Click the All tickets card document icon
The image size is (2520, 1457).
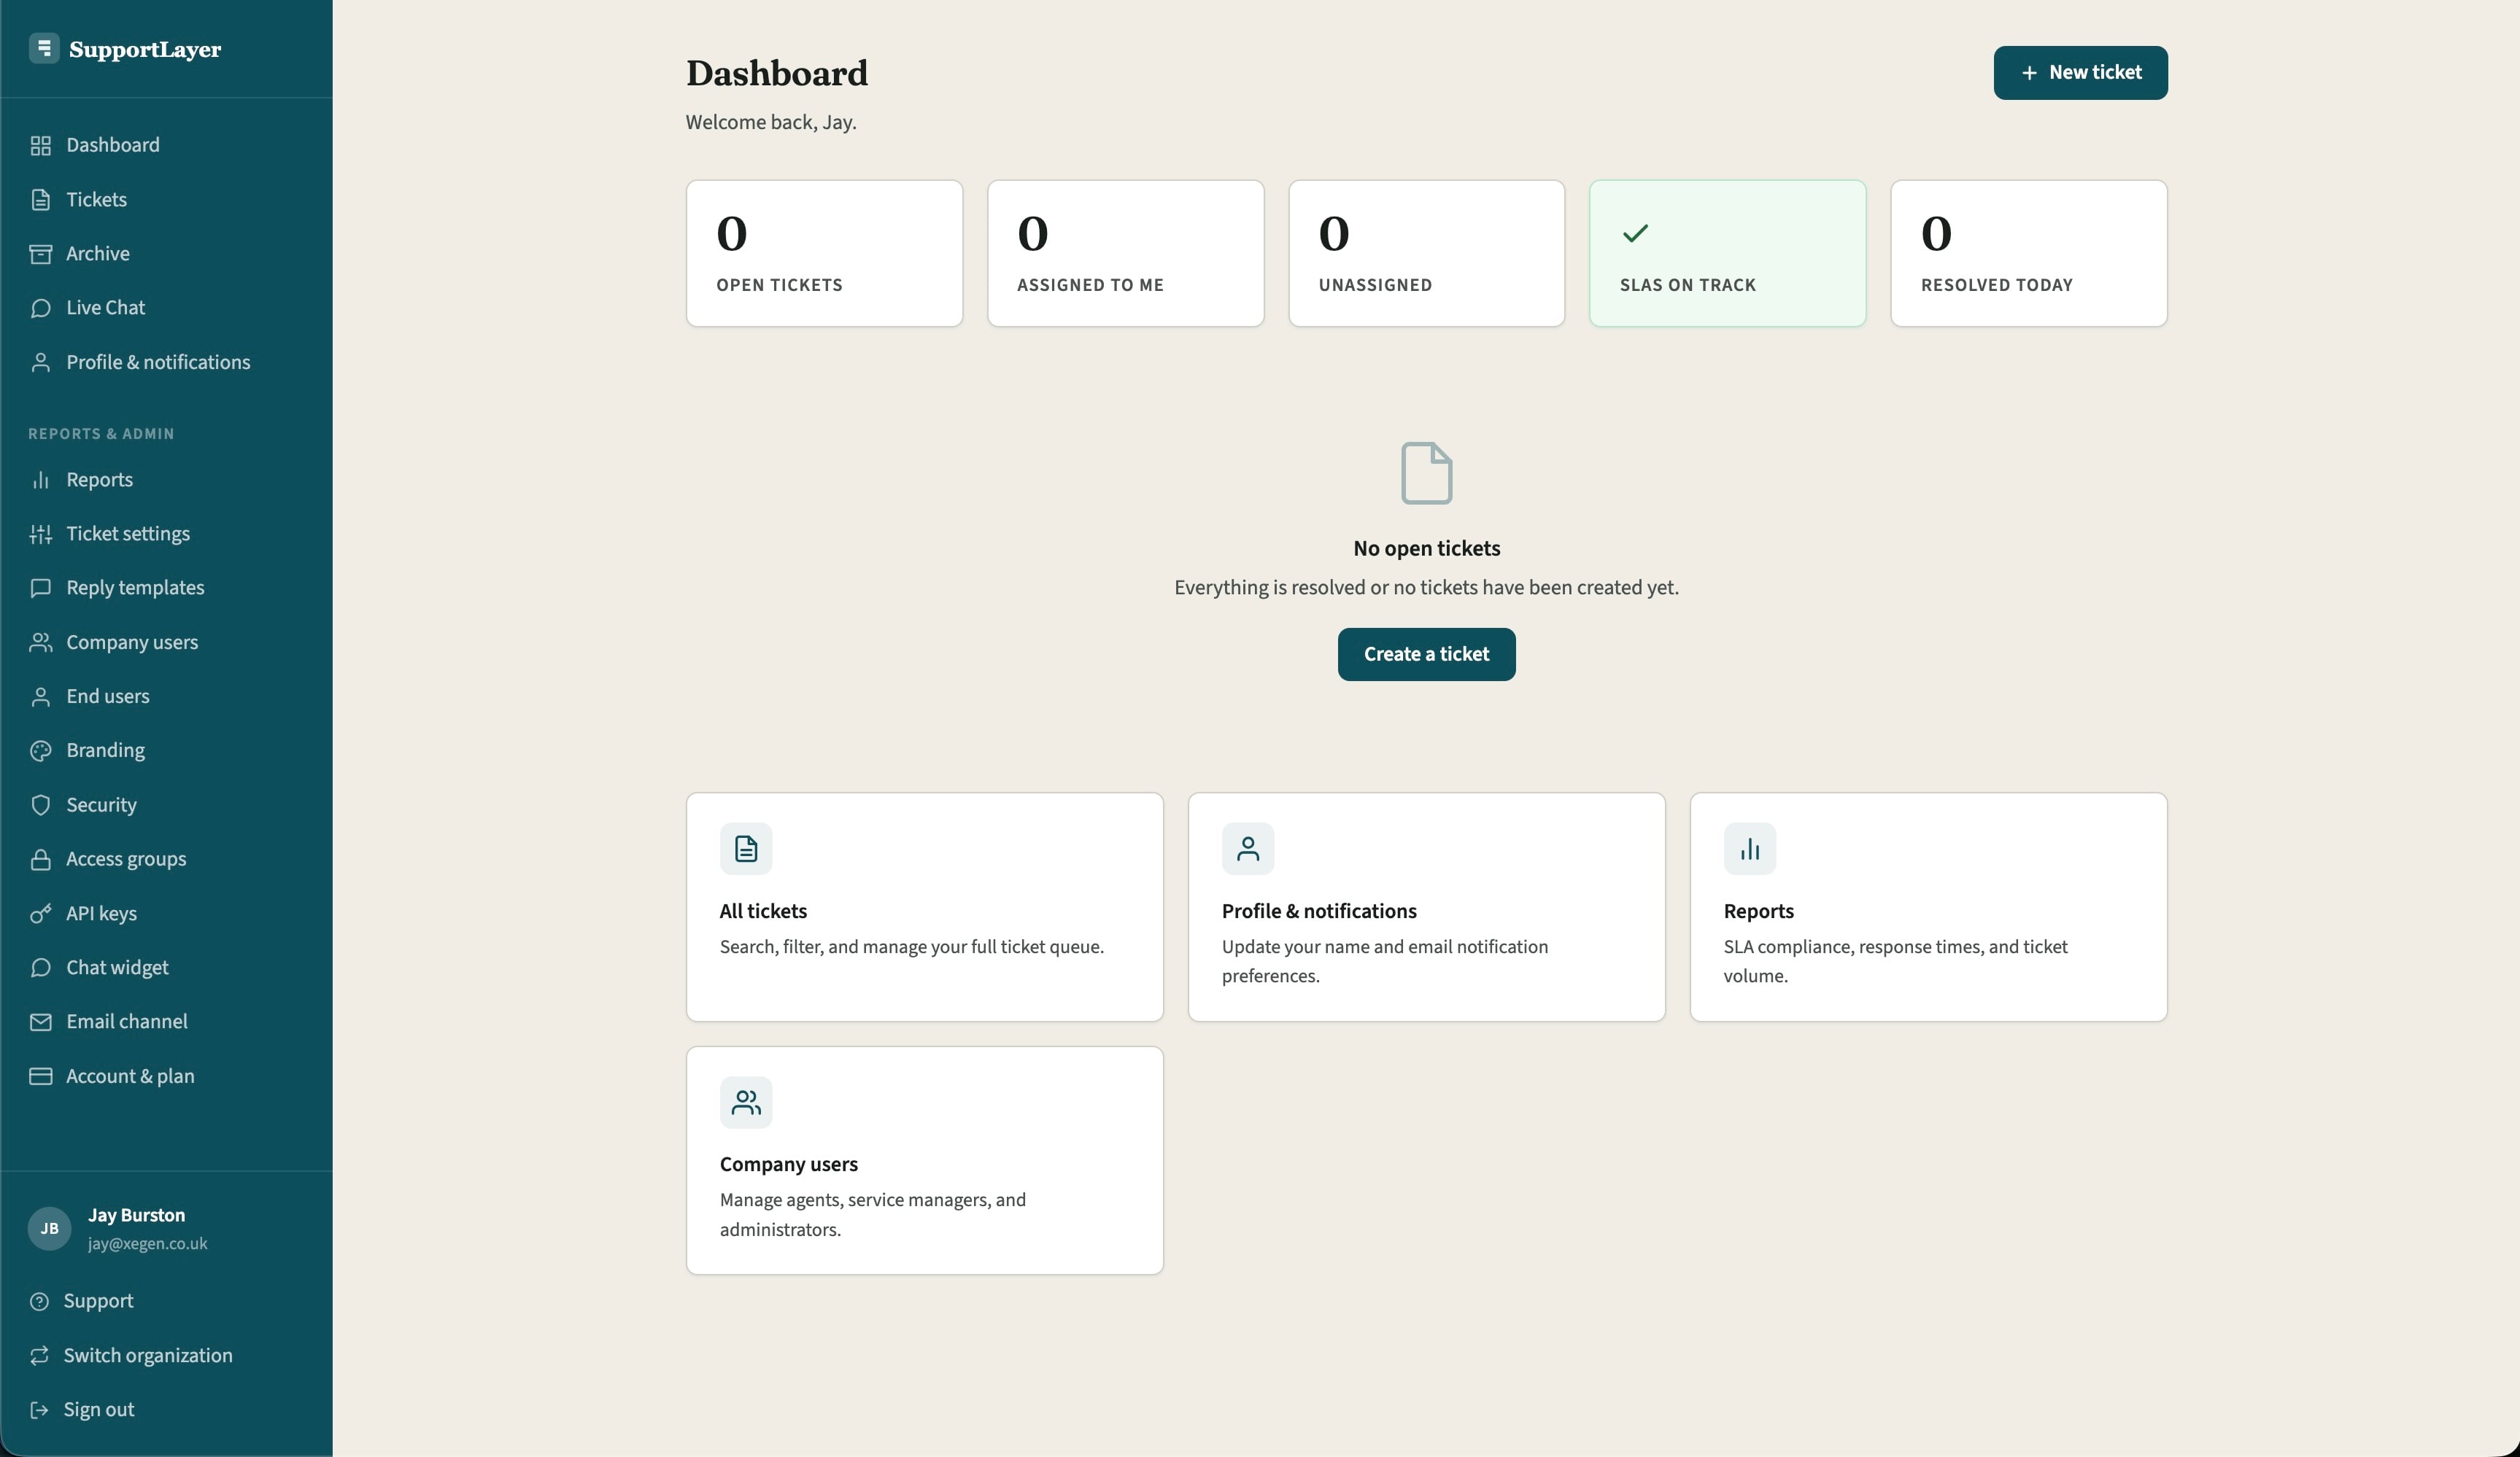tap(745, 848)
